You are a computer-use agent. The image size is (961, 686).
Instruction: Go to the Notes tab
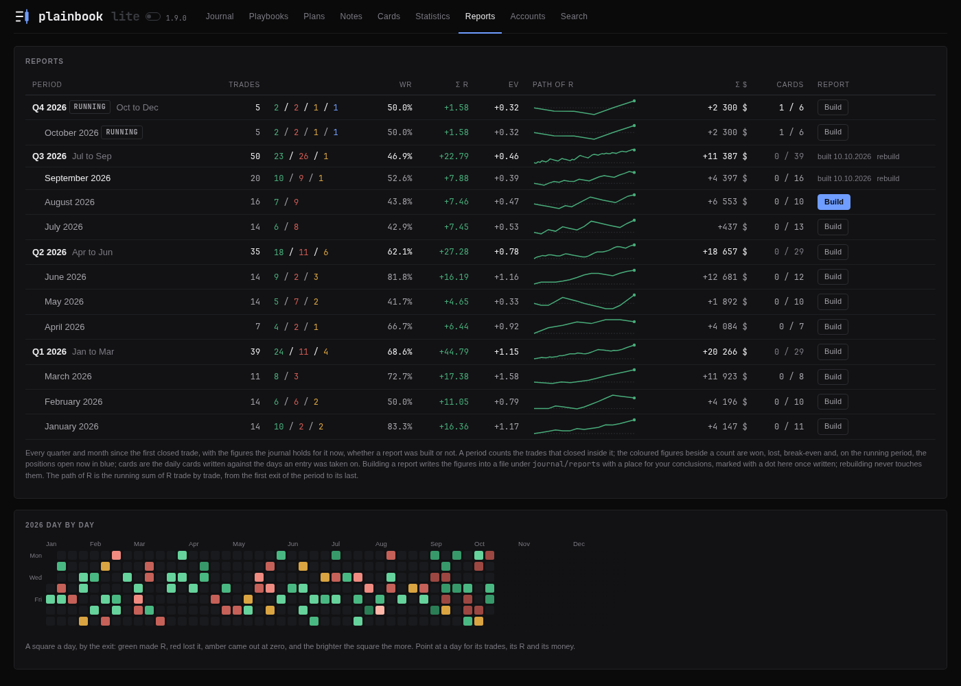pyautogui.click(x=351, y=16)
